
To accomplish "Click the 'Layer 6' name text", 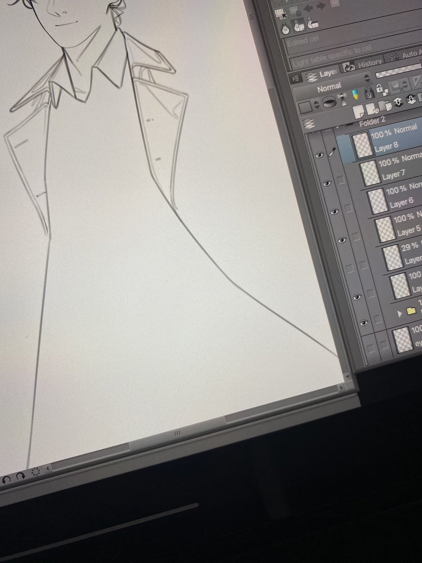I will tap(401, 203).
